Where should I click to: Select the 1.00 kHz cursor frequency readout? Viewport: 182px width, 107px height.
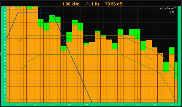pos(71,4)
